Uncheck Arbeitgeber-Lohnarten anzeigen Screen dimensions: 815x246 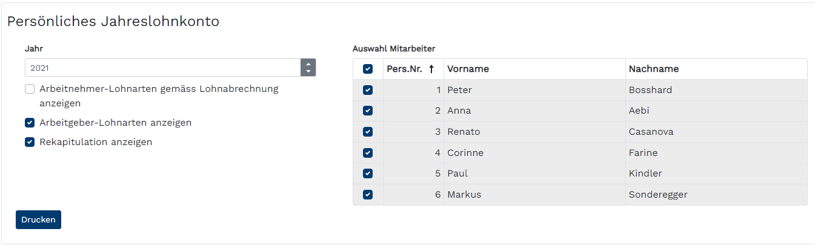pyautogui.click(x=30, y=123)
